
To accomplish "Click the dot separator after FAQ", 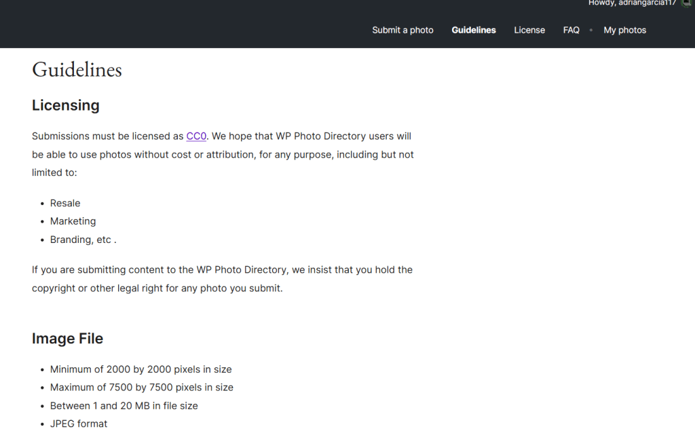I will [x=591, y=30].
